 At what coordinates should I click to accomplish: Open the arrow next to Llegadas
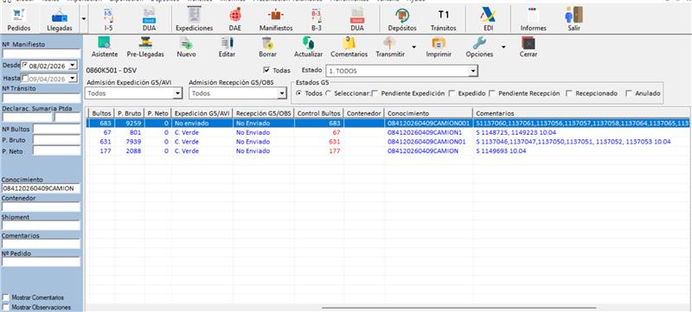84,19
